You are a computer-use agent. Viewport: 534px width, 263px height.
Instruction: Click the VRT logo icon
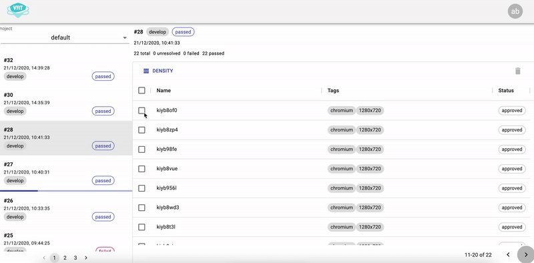click(x=18, y=11)
